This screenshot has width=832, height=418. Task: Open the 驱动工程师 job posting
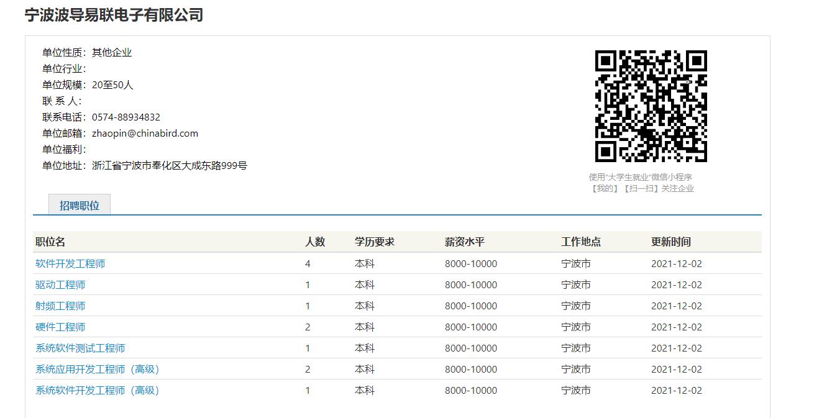[60, 284]
